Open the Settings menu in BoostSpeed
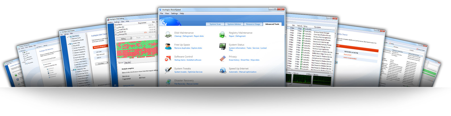The width and height of the screenshot is (451, 116). click(174, 14)
